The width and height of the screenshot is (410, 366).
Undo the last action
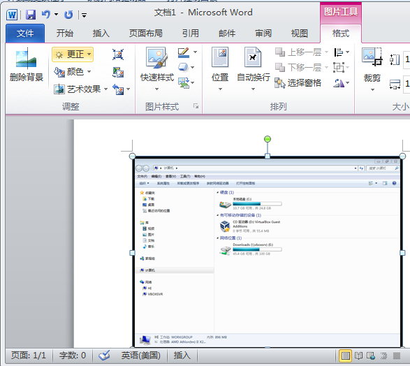[46, 15]
